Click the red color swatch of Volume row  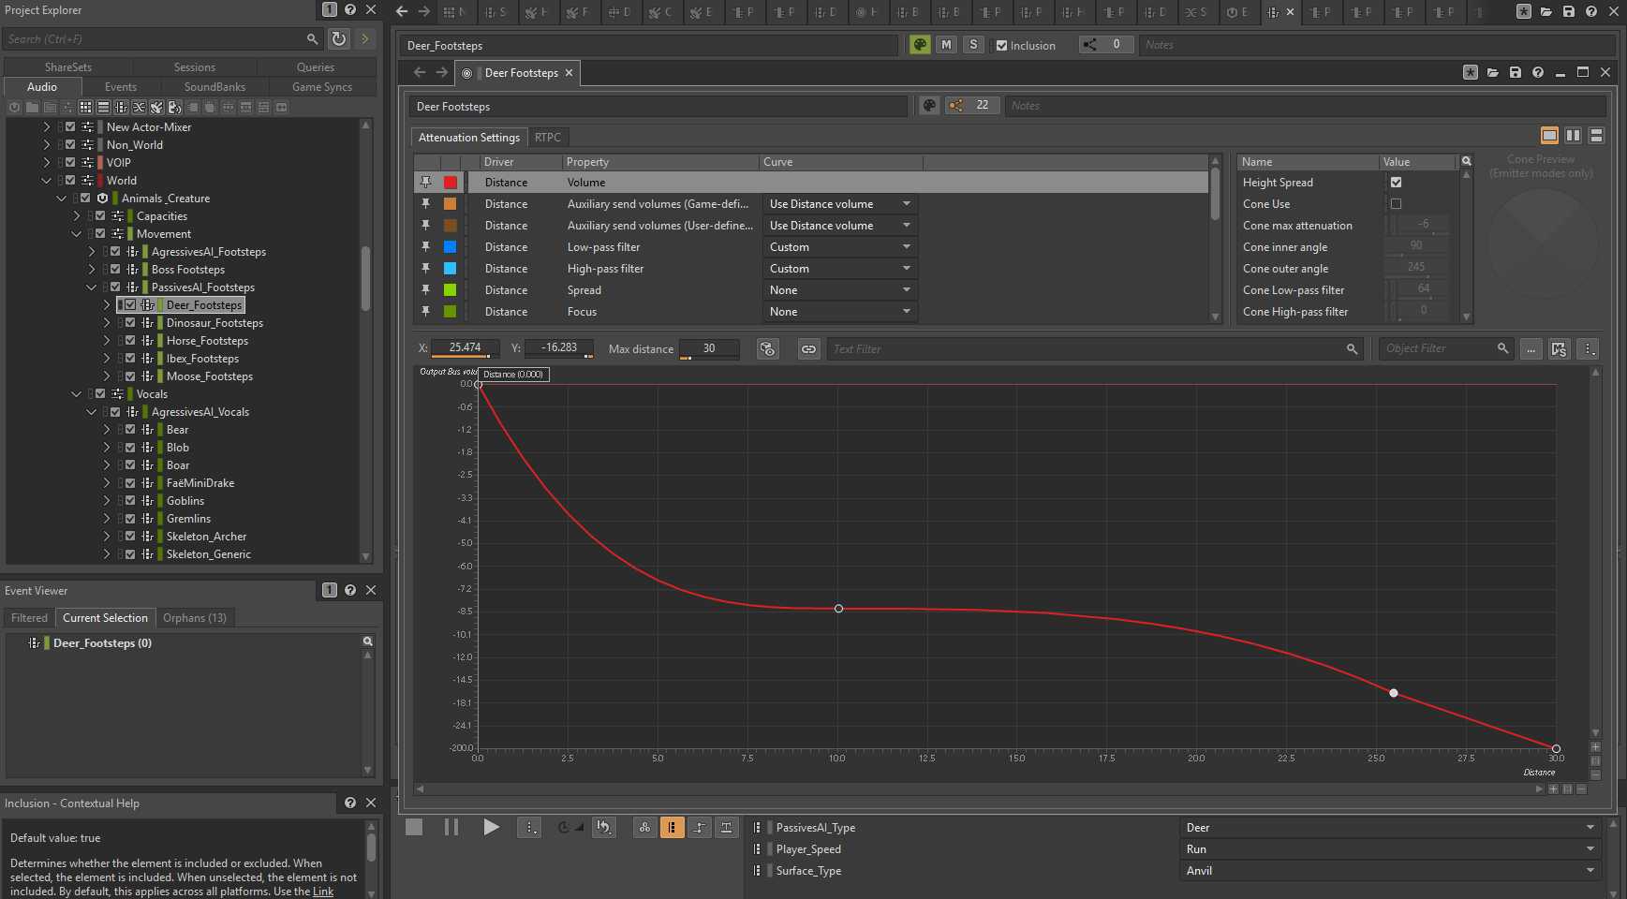tap(451, 183)
